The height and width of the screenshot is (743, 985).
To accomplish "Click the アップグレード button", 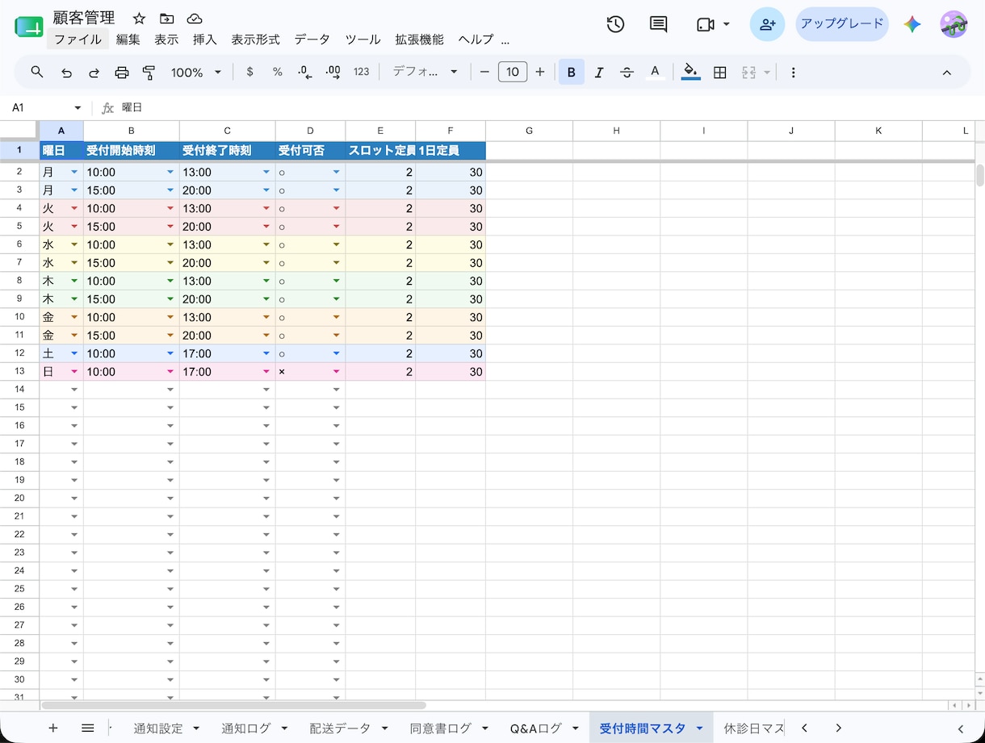I will 842,24.
